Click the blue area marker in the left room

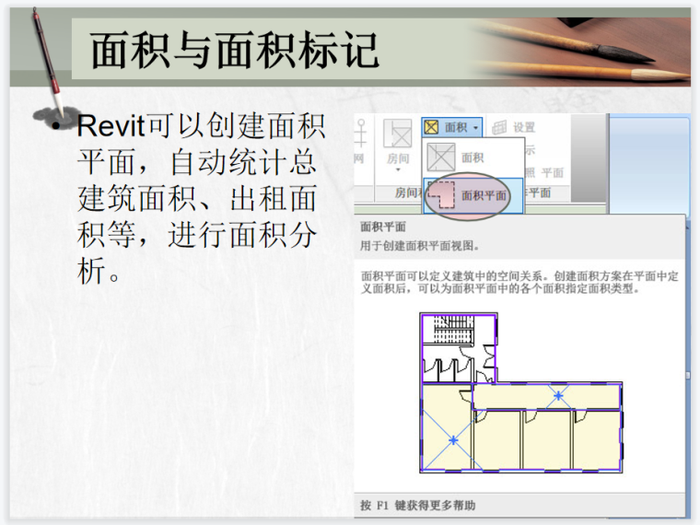(x=453, y=441)
